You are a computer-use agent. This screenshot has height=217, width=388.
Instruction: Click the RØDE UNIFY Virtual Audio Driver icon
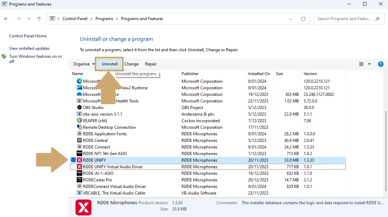pyautogui.click(x=79, y=166)
